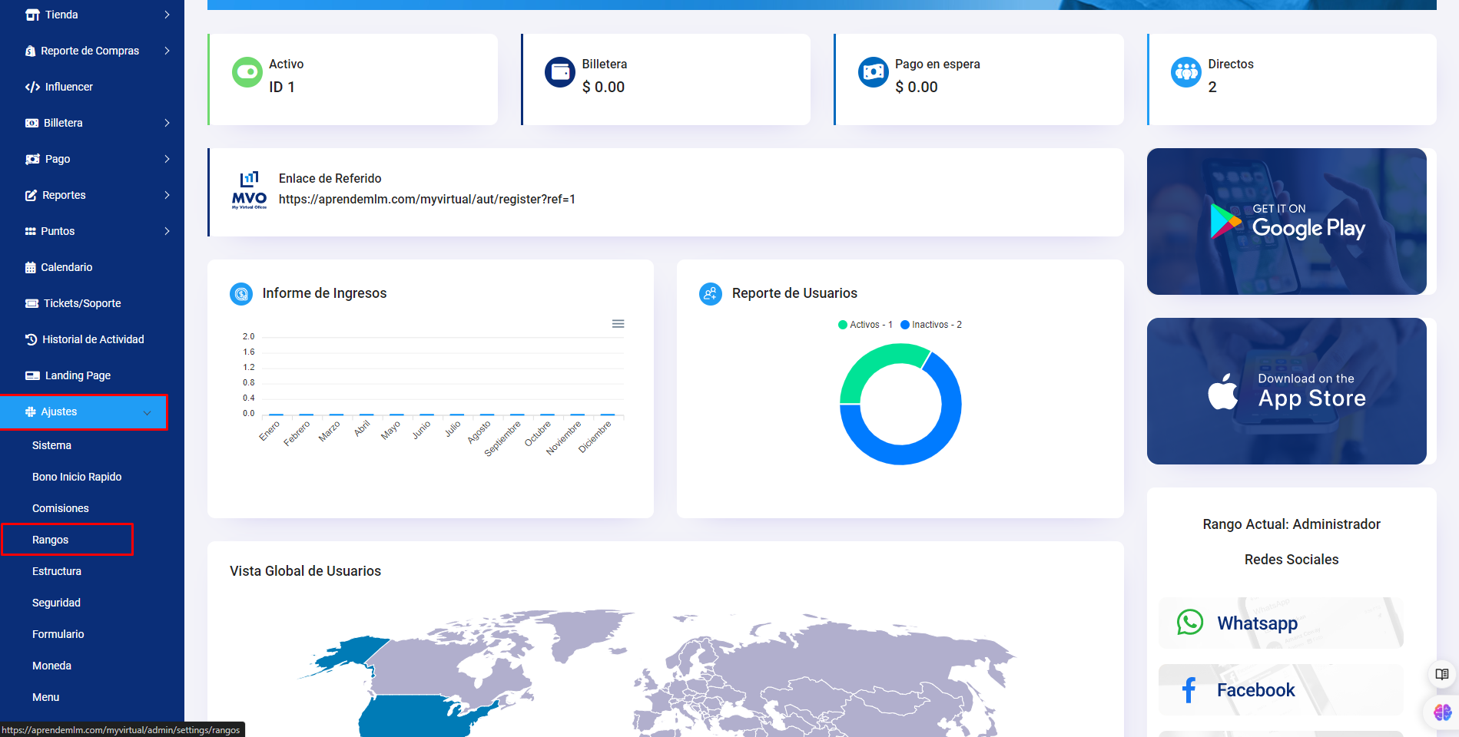Click the Directos users group icon
Screen dimensions: 1459x737
coord(1185,73)
